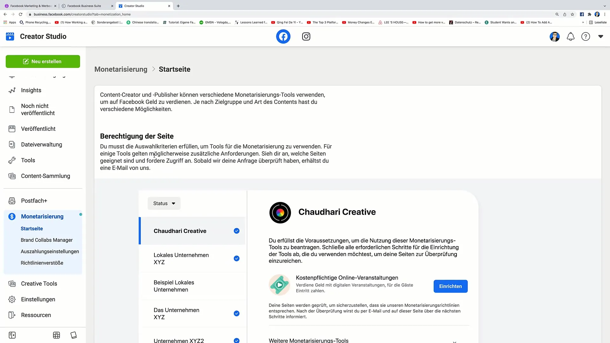The width and height of the screenshot is (610, 343).
Task: Collapse sidebar with bottom-left panel icon
Action: [12, 335]
